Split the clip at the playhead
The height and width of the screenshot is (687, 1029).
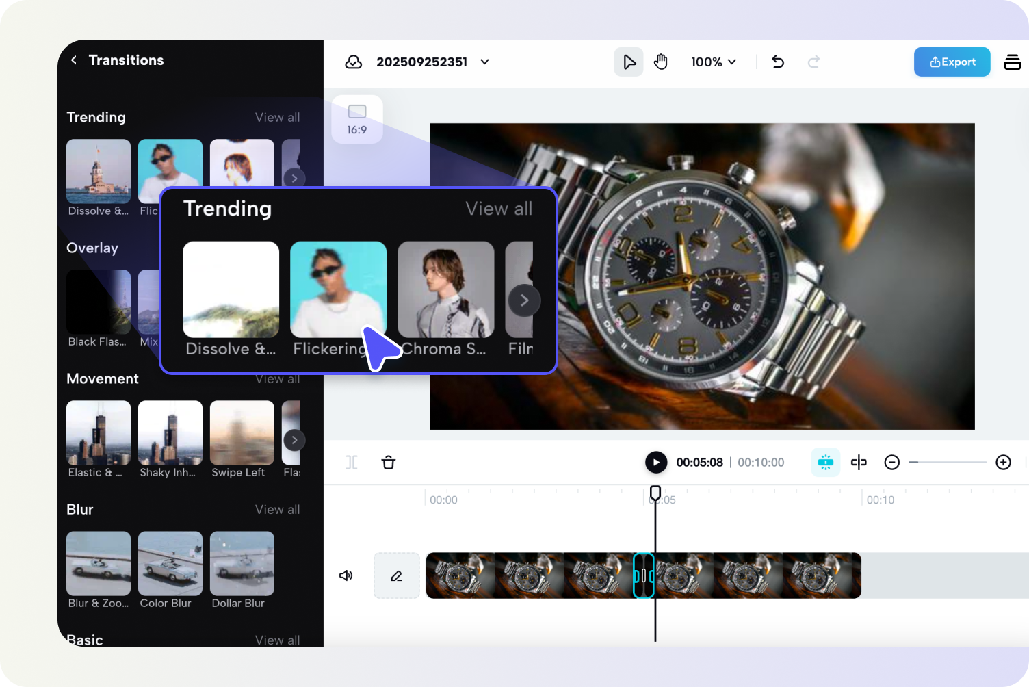(351, 463)
